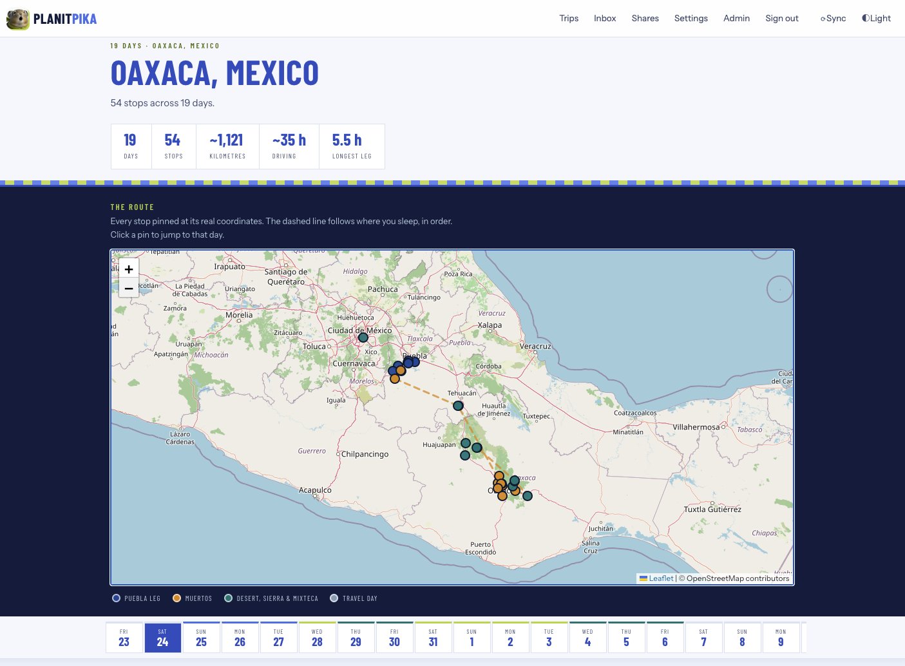Open the Trips menu item
The width and height of the screenshot is (905, 666).
point(569,18)
